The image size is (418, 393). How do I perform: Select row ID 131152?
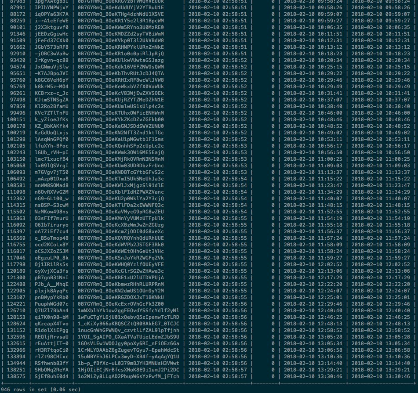[x=16, y=331]
